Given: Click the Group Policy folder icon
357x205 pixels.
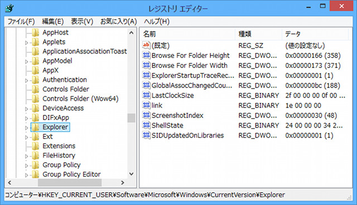Looking at the screenshot, I should point(36,165).
